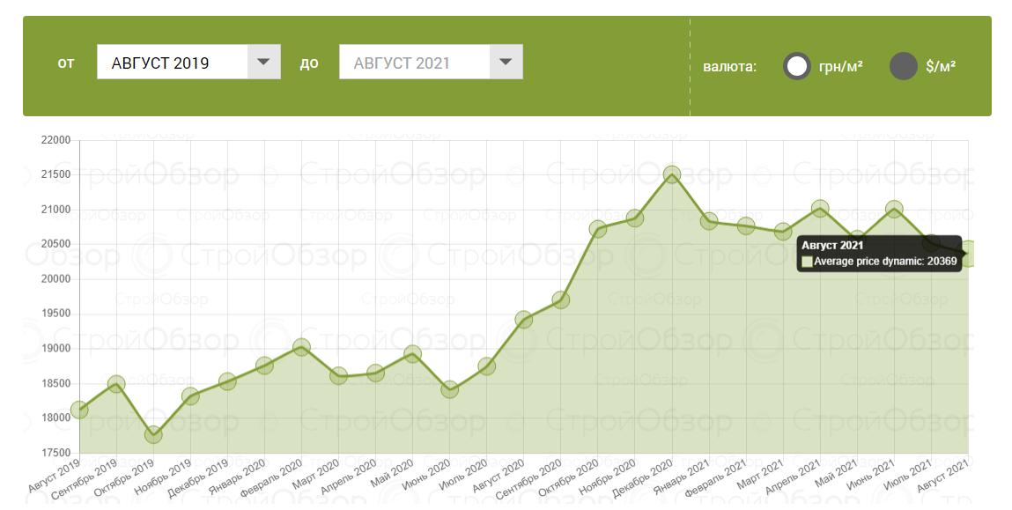Viewport: 1012px width, 510px height.
Task: Click the arrow next to АВГУСТ 2019
Action: [x=263, y=63]
